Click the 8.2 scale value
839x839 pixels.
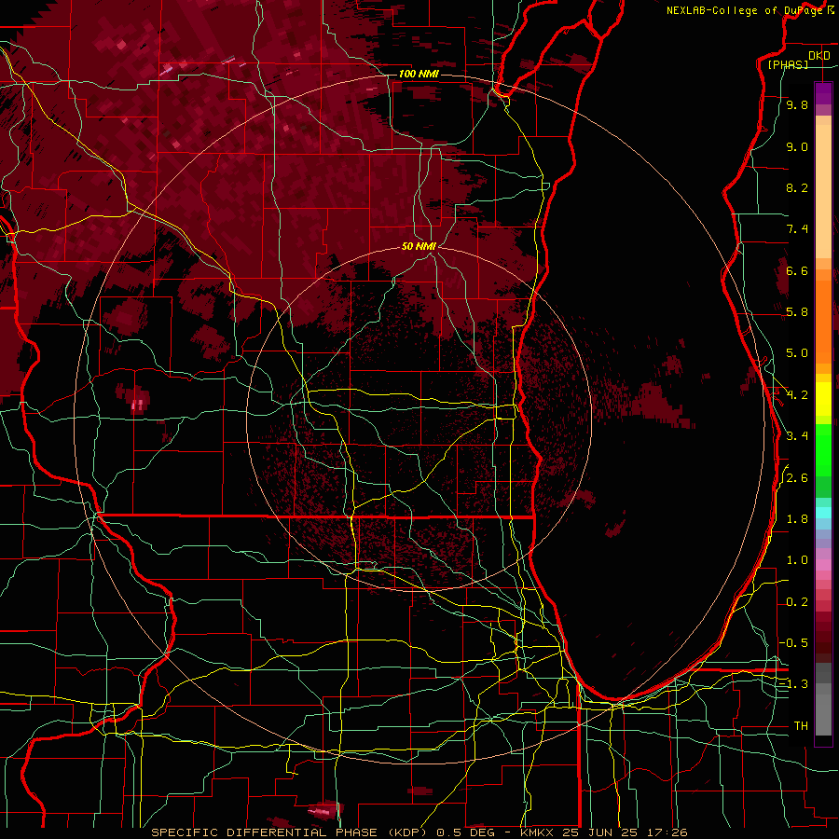coord(797,187)
